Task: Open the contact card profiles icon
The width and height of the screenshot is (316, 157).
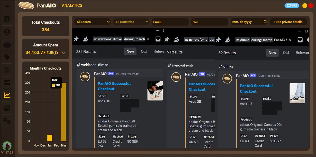Action: pyautogui.click(x=7, y=19)
